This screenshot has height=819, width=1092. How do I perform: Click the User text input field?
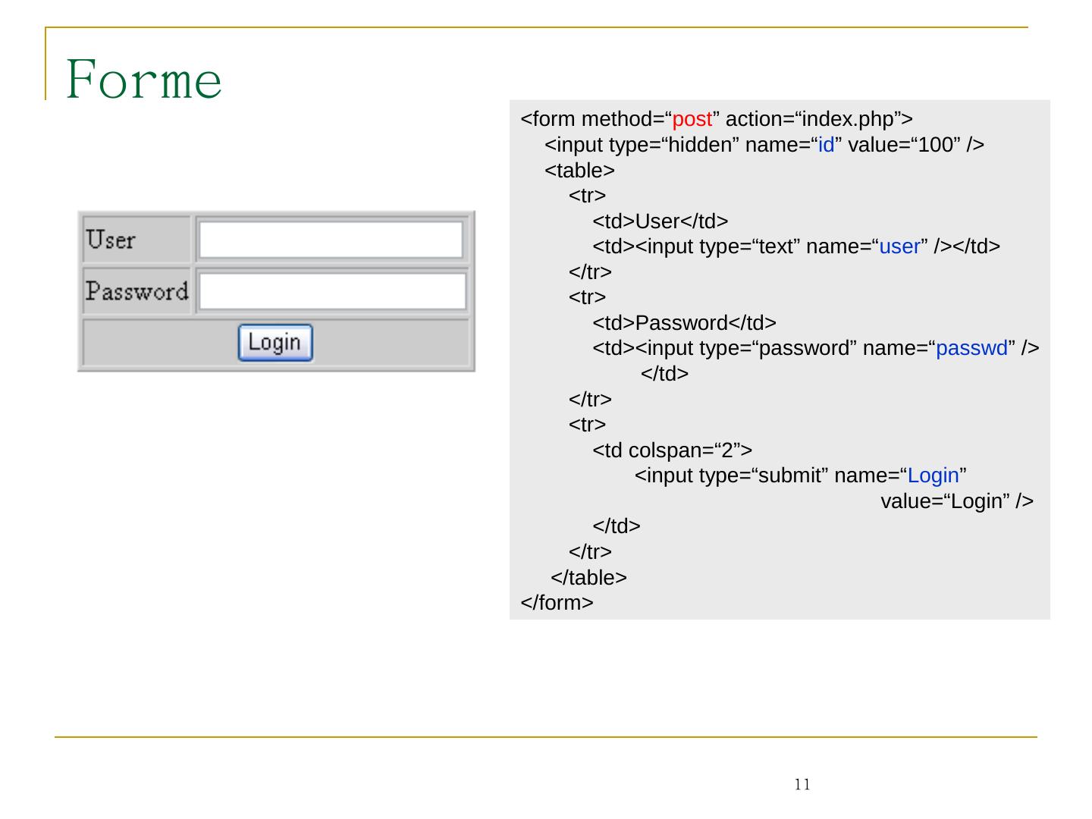tap(330, 240)
